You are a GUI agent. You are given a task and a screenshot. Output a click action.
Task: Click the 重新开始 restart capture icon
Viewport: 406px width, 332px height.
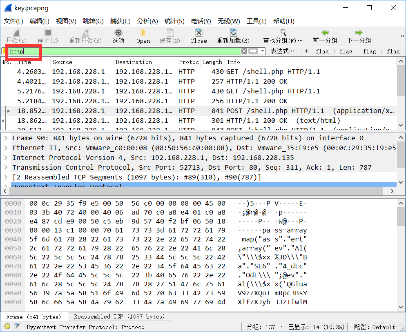85,33
